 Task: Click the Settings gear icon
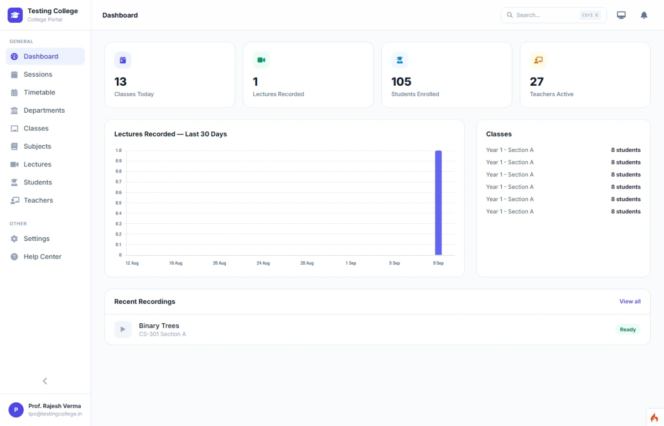14,239
